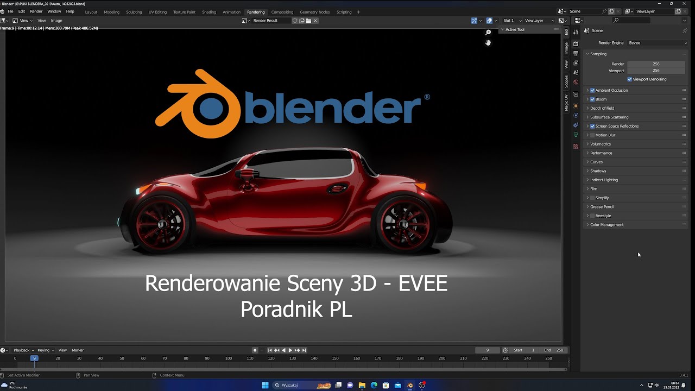Collapse the Sampling panel
This screenshot has width=695, height=391.
coord(636,54)
